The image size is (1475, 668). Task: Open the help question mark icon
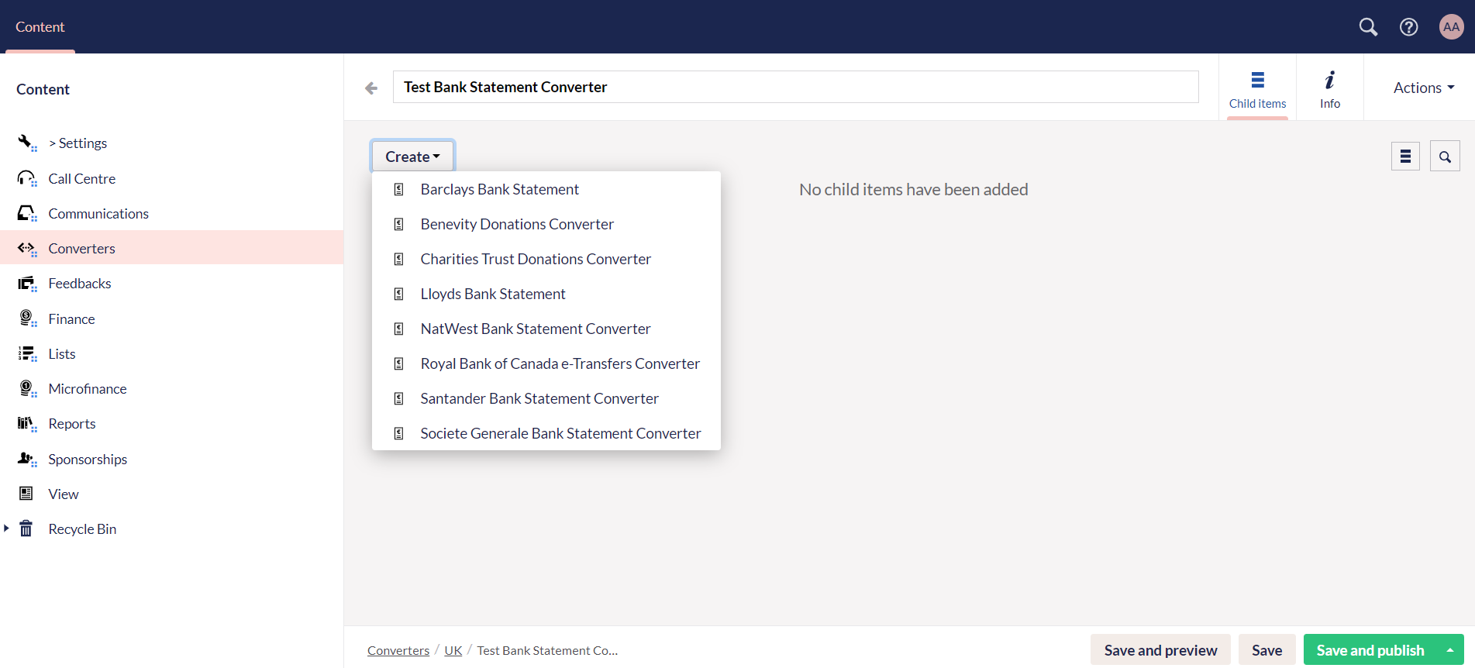pos(1408,27)
